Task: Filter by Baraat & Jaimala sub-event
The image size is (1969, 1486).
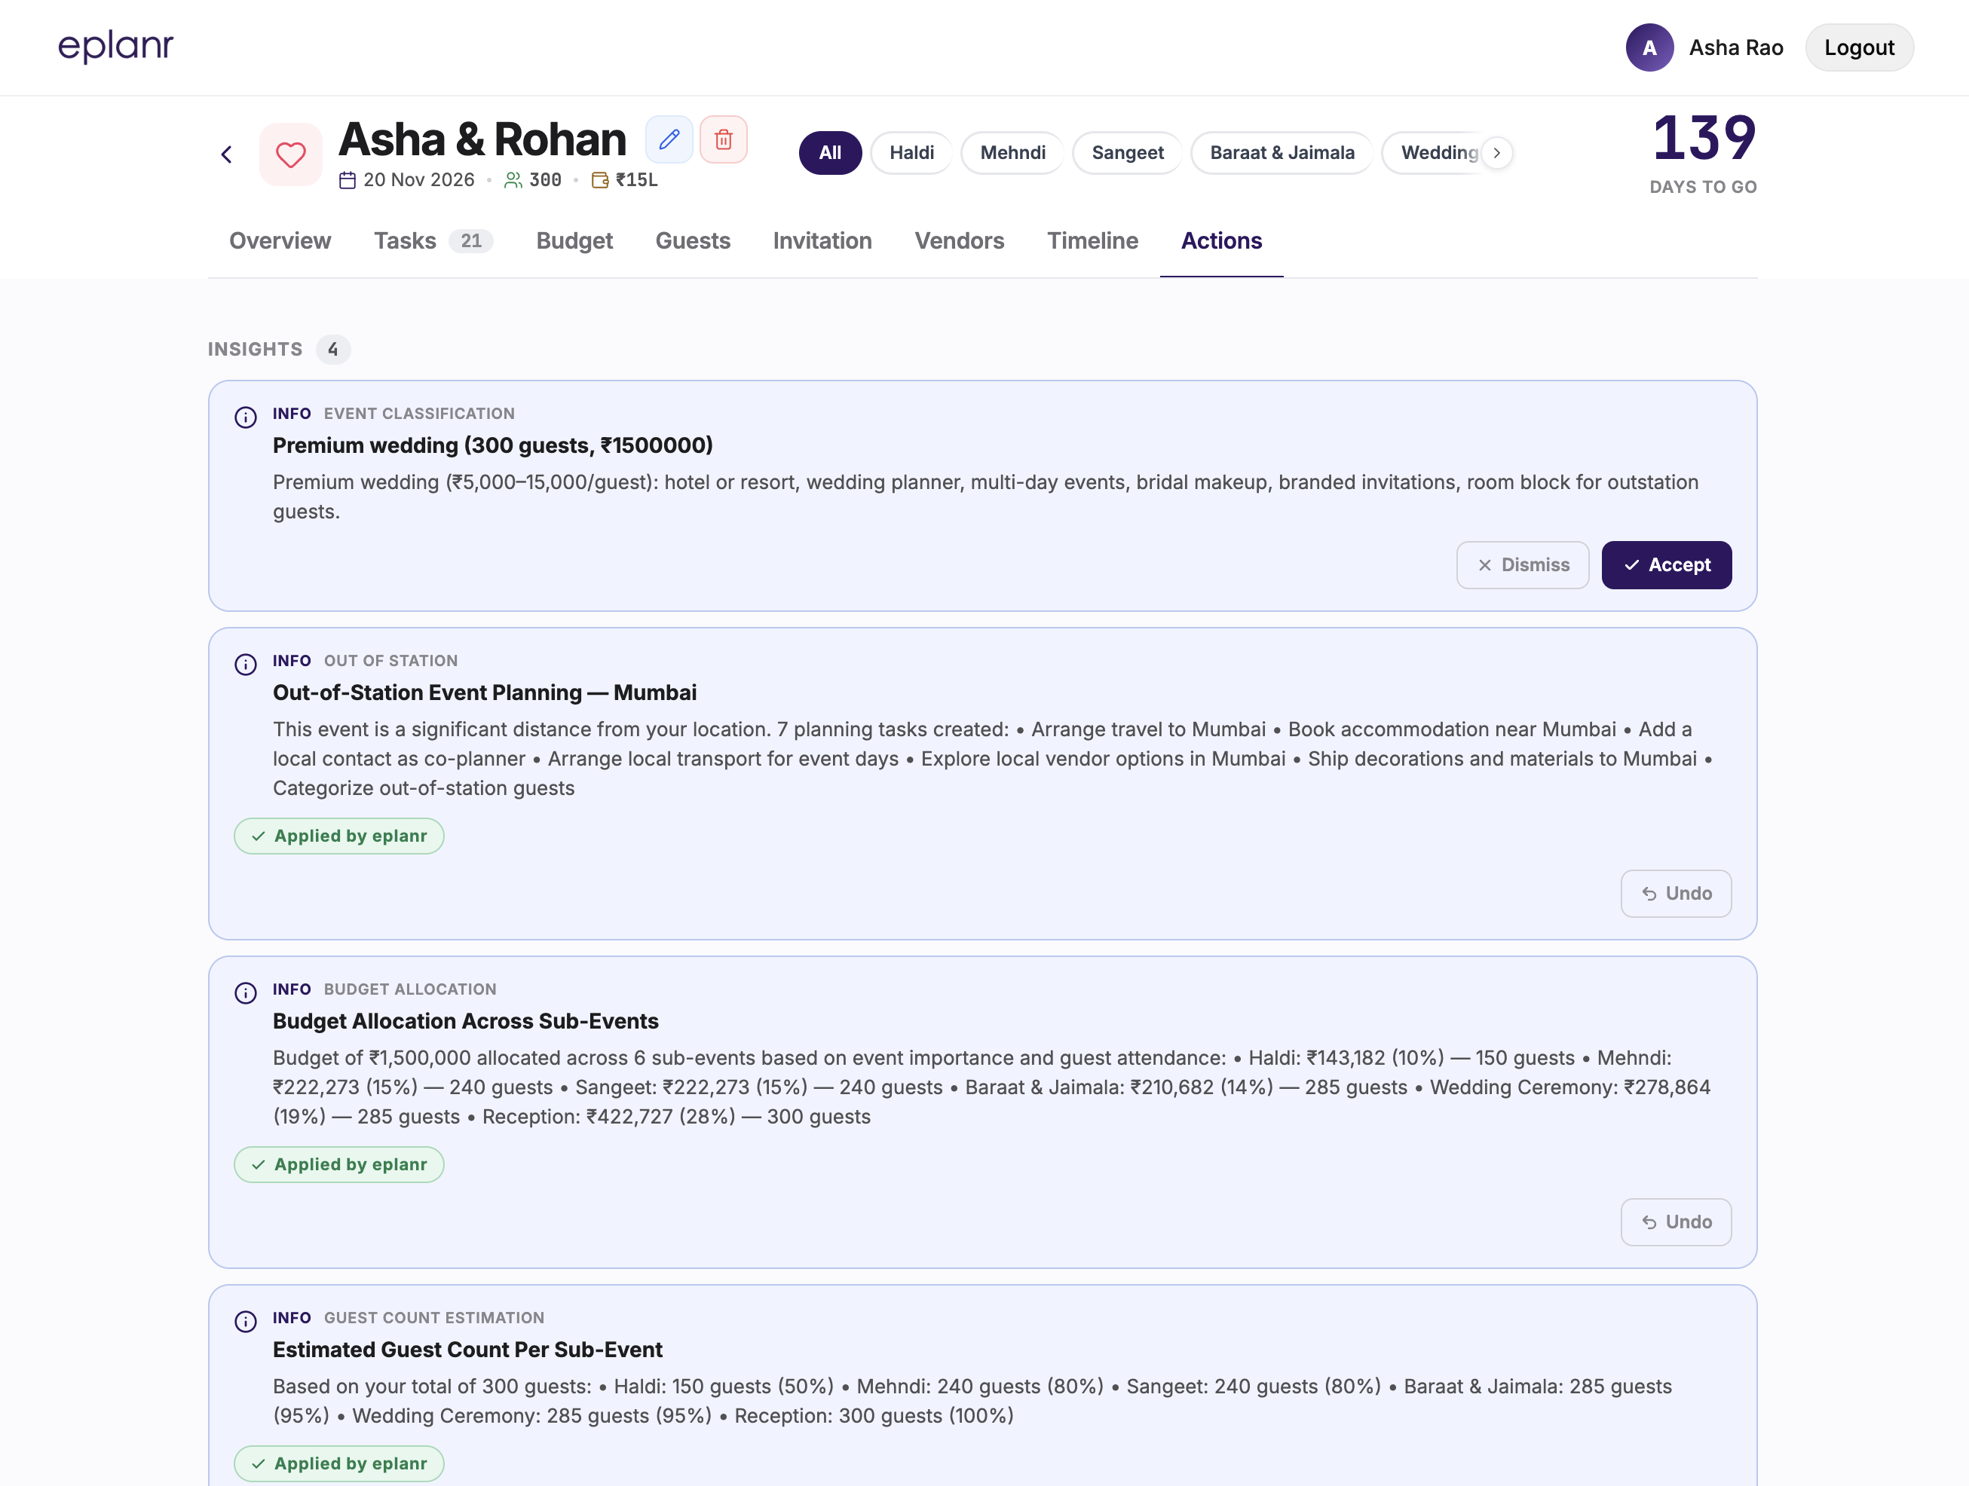Action: point(1282,153)
